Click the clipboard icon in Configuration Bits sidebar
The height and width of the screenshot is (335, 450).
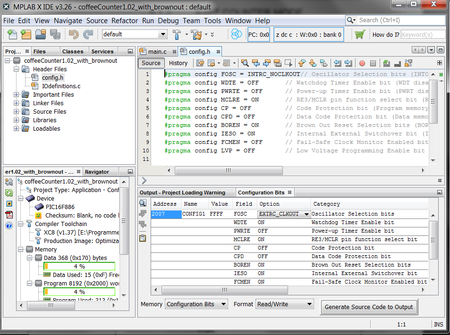(x=143, y=238)
